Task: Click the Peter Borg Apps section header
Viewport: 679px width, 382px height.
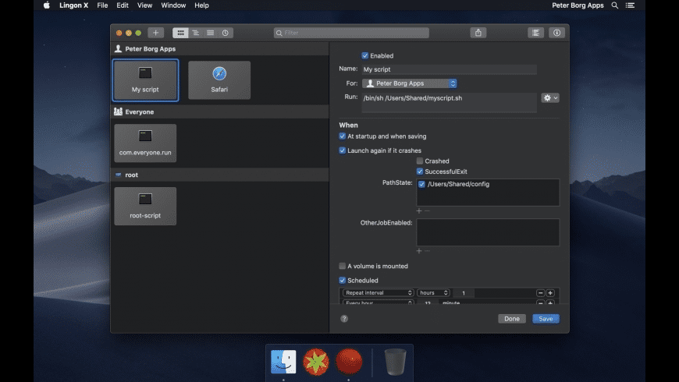Action: coord(219,49)
